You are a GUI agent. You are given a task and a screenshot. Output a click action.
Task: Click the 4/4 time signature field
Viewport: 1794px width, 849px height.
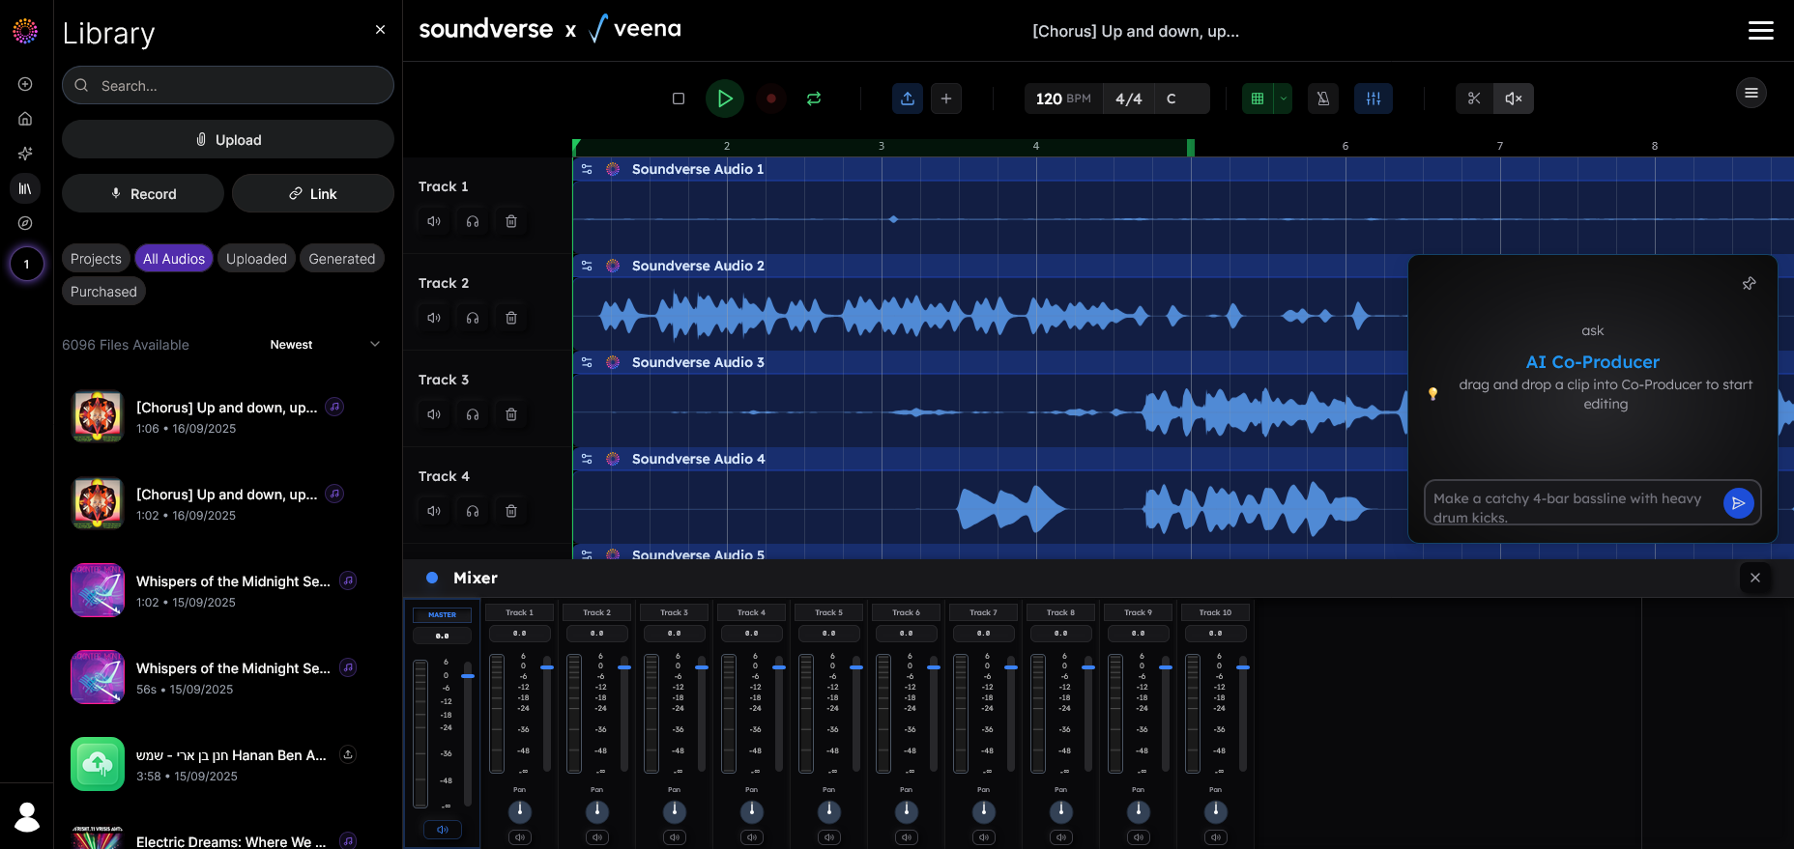point(1128,99)
